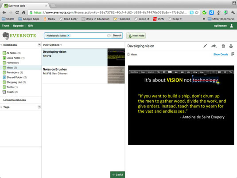The width and height of the screenshot is (237, 178).
Task: Click the browser reload icon
Action: [17, 12]
